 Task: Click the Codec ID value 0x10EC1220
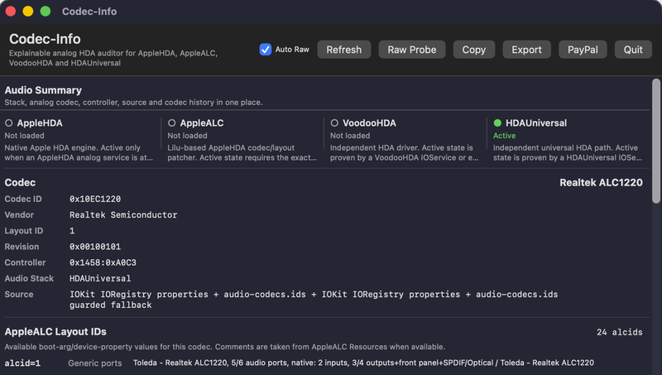95,199
